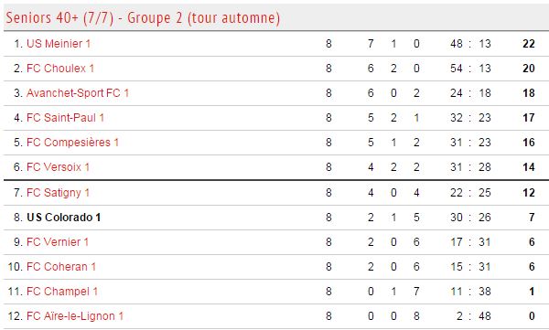Open the FC Satigny 1 team link

[58, 193]
